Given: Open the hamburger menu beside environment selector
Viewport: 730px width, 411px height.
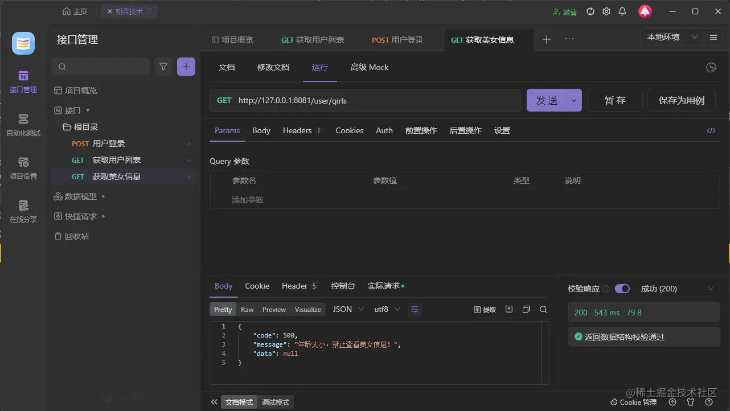Looking at the screenshot, I should (x=713, y=38).
